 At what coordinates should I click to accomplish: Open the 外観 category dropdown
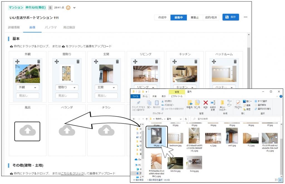pos(28,87)
